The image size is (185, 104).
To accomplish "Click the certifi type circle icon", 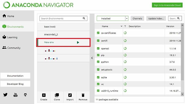I will (125, 41).
